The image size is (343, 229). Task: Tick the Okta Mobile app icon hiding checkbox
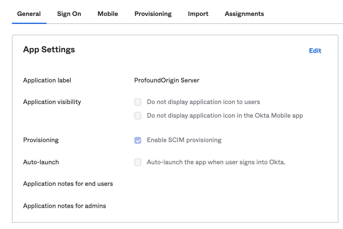138,116
